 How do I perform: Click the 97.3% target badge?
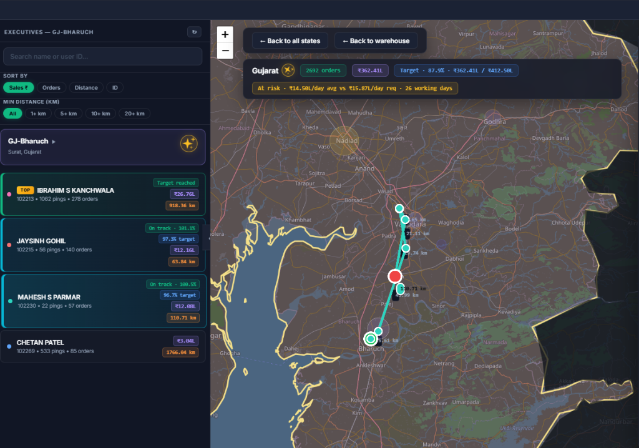pos(178,239)
